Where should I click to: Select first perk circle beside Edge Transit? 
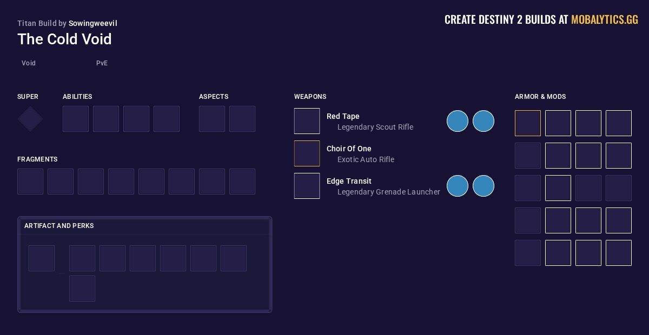(x=458, y=186)
